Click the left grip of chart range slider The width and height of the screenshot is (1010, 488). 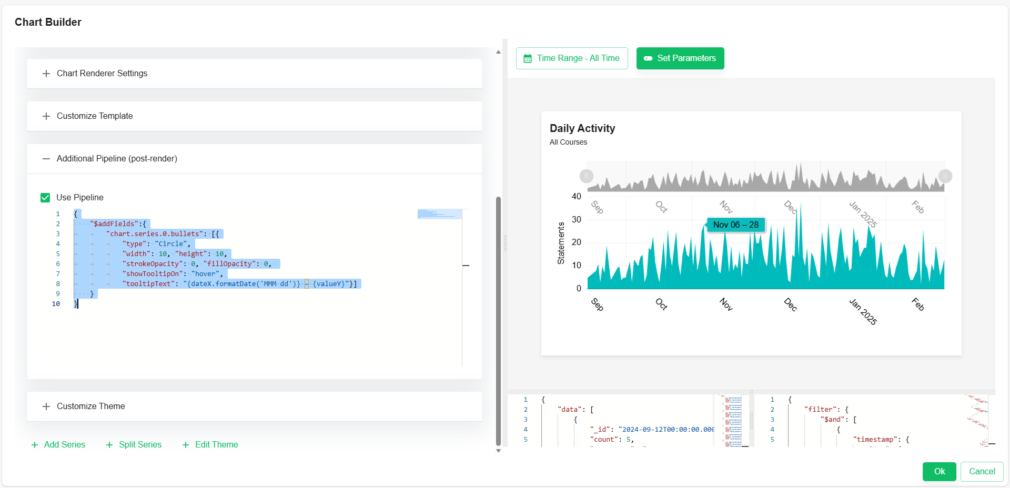pos(587,176)
